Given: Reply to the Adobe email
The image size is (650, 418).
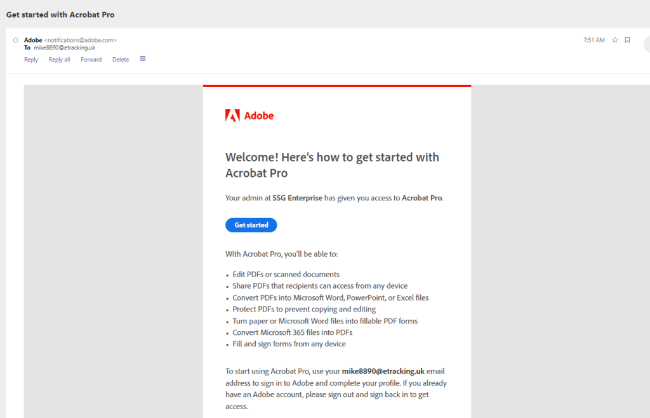Looking at the screenshot, I should coord(31,60).
